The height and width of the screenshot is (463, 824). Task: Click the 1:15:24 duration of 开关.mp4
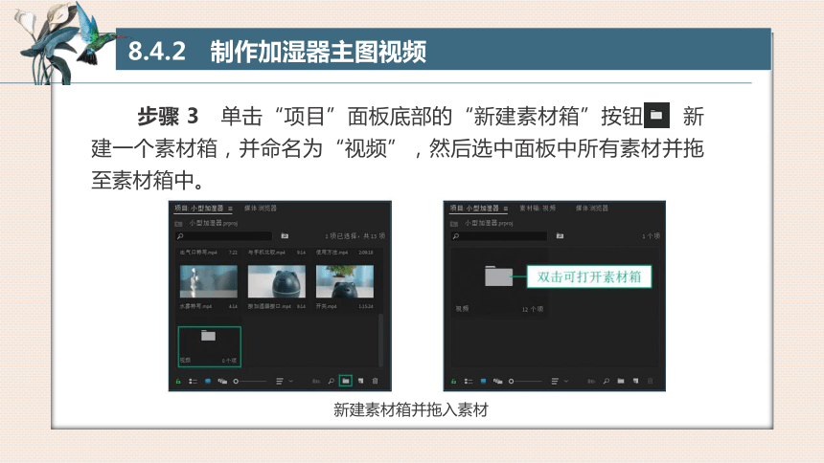click(366, 306)
